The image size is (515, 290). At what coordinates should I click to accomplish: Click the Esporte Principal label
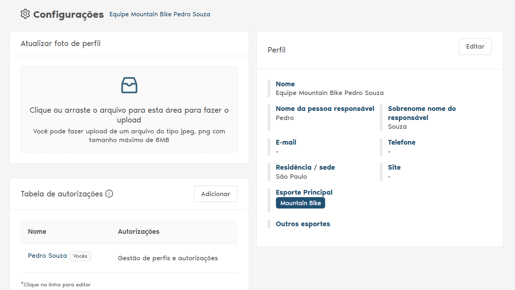click(304, 192)
